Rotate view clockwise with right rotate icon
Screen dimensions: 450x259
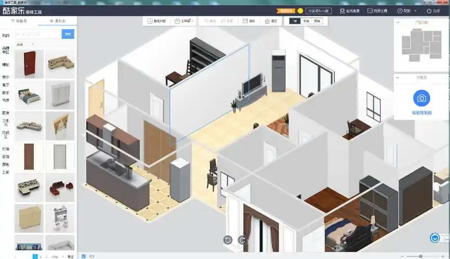click(242, 240)
